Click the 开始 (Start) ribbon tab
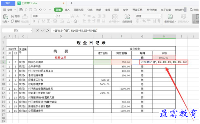The height and width of the screenshot is (124, 200). click(58, 10)
